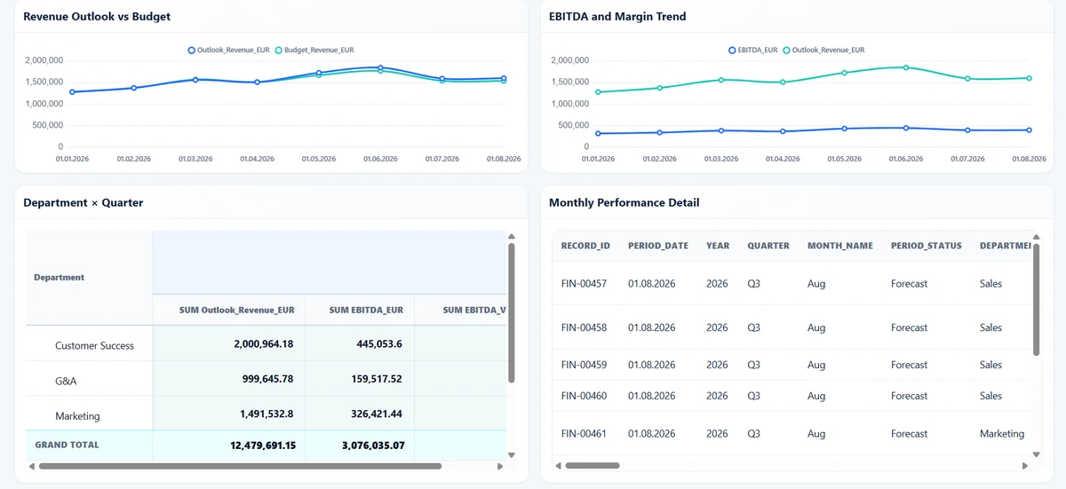
Task: Click the detail table scroll-down arrow
Action: pyautogui.click(x=1037, y=454)
